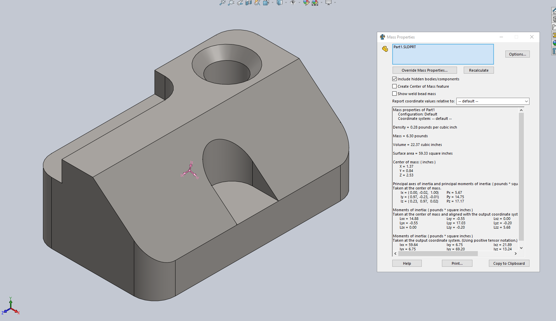Enable Create Center of Mass feature
The width and height of the screenshot is (556, 321).
(x=395, y=86)
